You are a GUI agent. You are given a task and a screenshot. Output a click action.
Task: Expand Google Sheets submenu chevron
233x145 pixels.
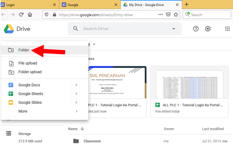(x=76, y=94)
